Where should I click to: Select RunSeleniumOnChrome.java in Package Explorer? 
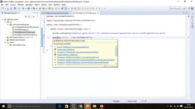(26, 35)
